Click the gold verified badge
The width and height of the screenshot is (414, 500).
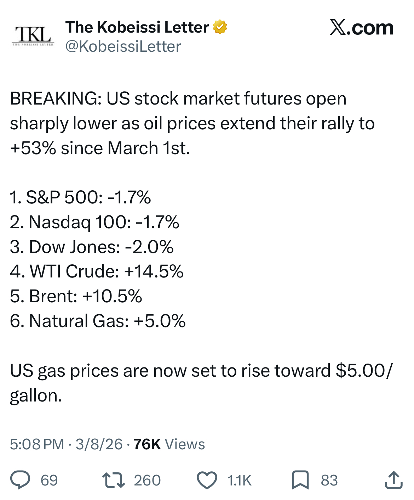tap(220, 27)
